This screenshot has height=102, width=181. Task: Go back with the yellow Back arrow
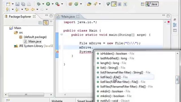click(x=33, y=9)
